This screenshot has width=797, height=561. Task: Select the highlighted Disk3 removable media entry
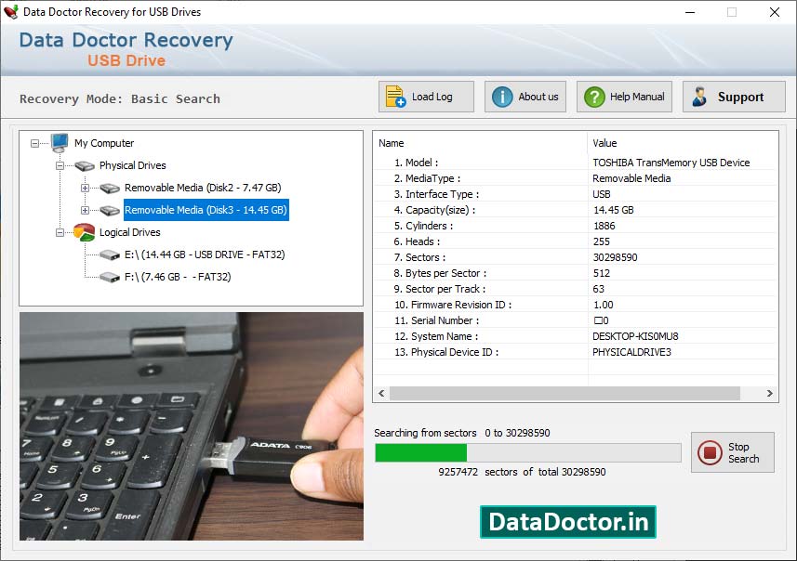point(206,210)
